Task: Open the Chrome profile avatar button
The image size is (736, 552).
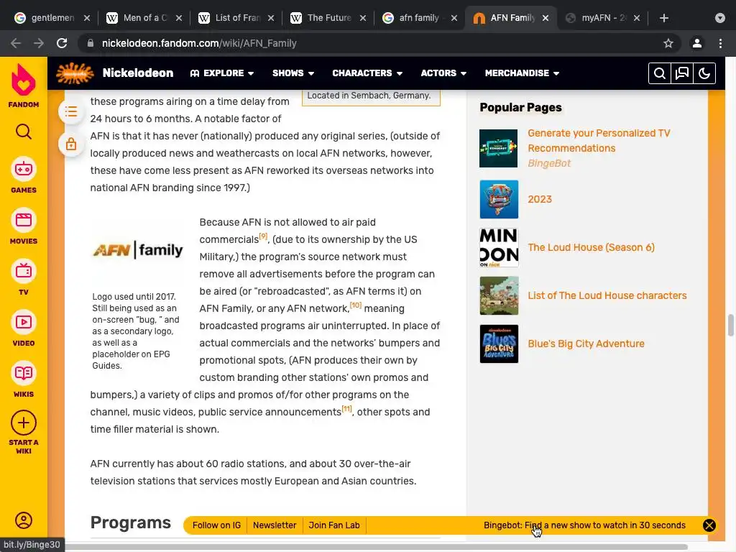Action: click(x=697, y=43)
